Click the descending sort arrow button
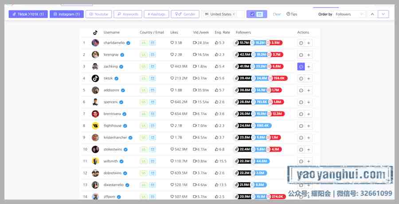399x204 pixels. click(x=383, y=14)
